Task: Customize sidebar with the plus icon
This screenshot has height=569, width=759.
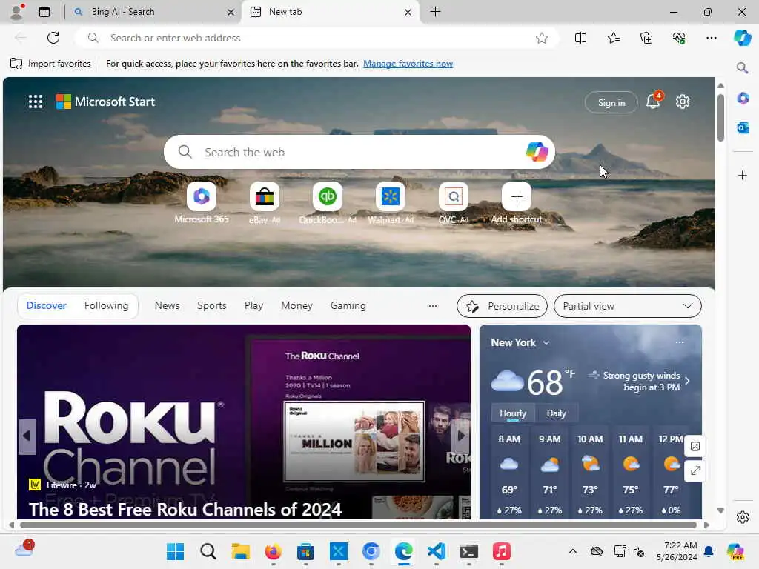Action: click(x=743, y=175)
